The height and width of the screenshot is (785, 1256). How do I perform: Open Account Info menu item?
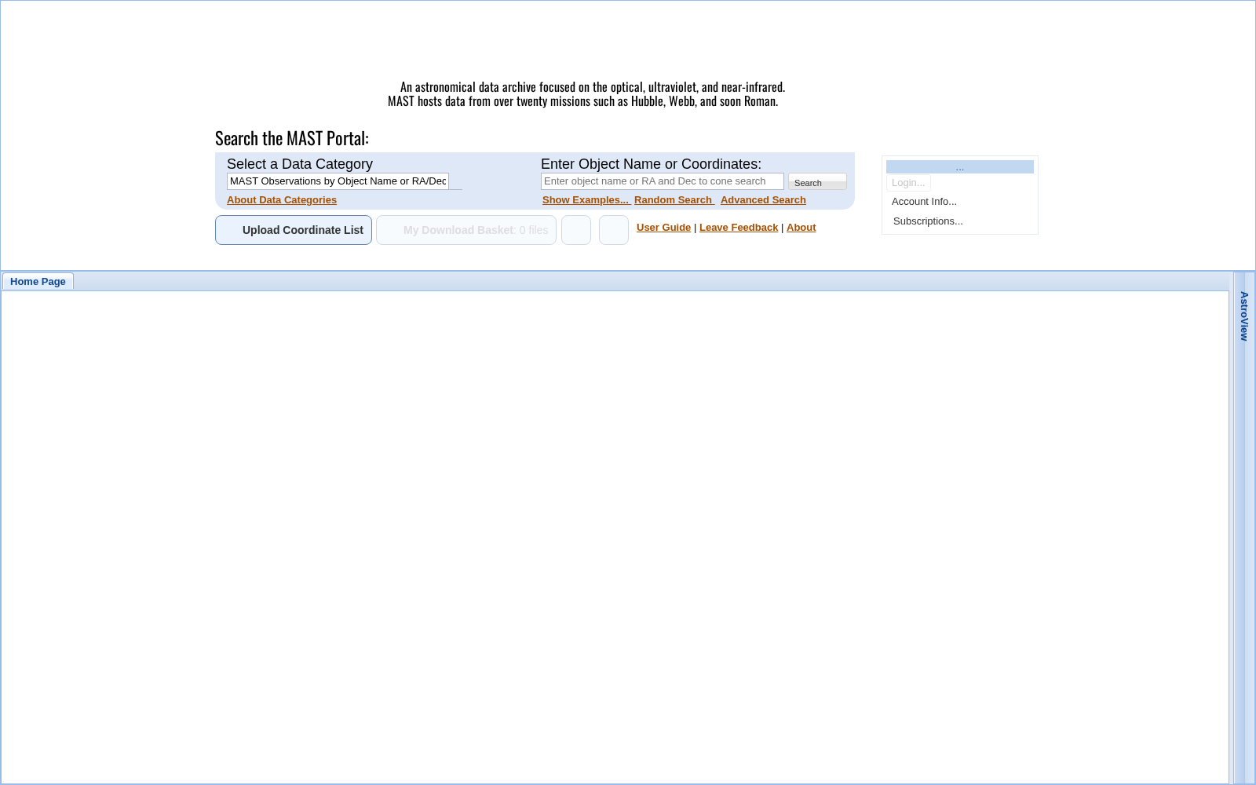click(x=924, y=202)
